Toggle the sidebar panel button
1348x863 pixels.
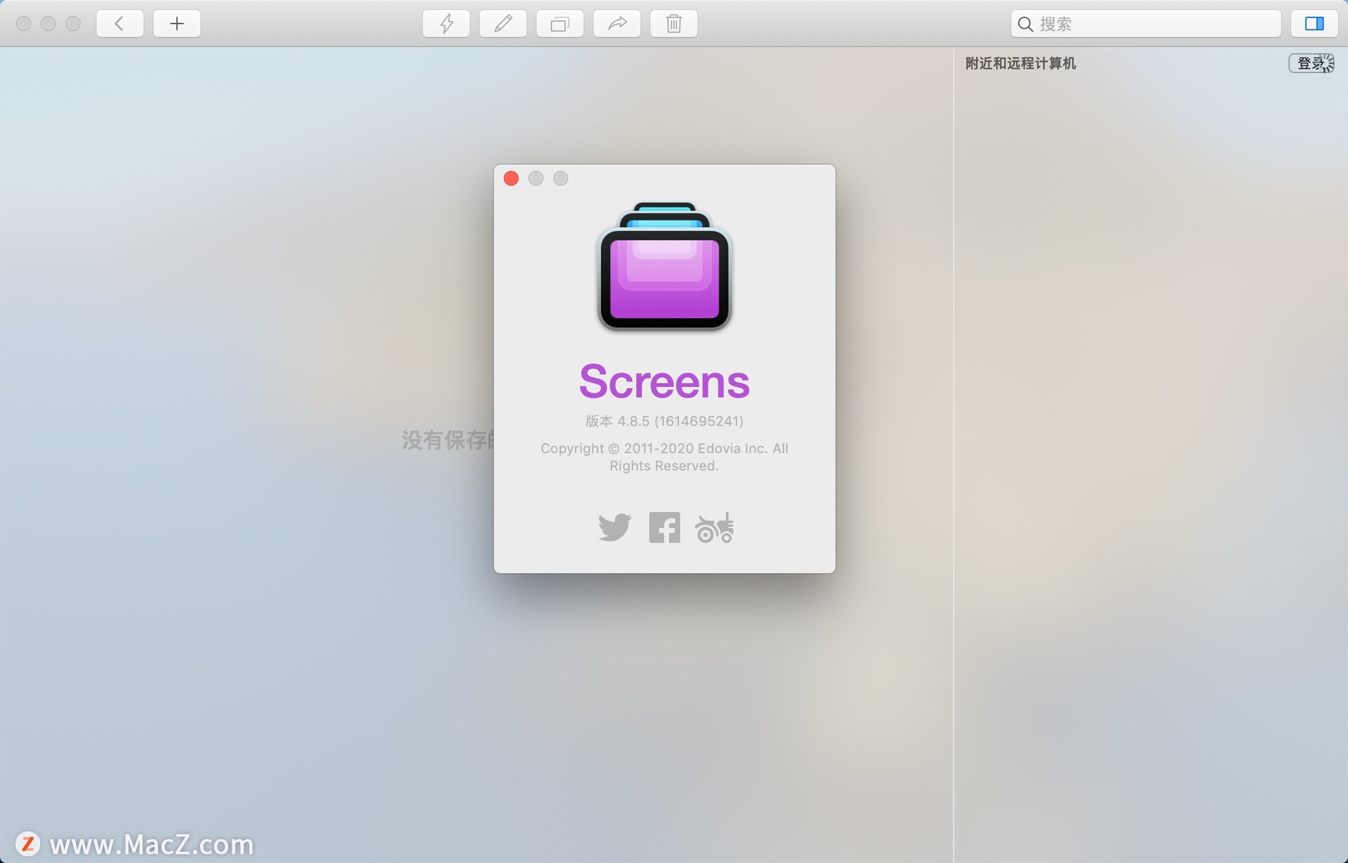[1314, 24]
